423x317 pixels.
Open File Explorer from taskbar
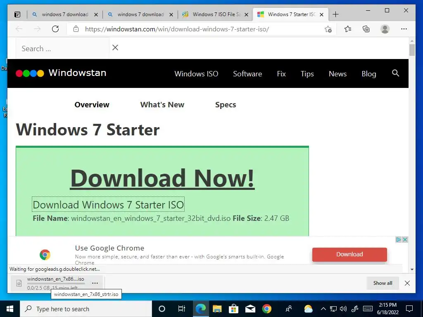217,309
